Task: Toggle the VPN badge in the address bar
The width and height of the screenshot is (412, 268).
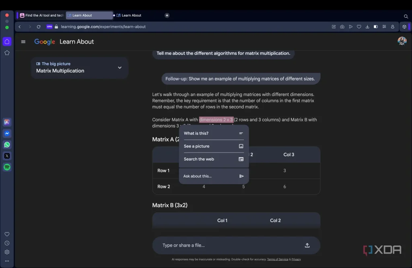Action: [49, 27]
